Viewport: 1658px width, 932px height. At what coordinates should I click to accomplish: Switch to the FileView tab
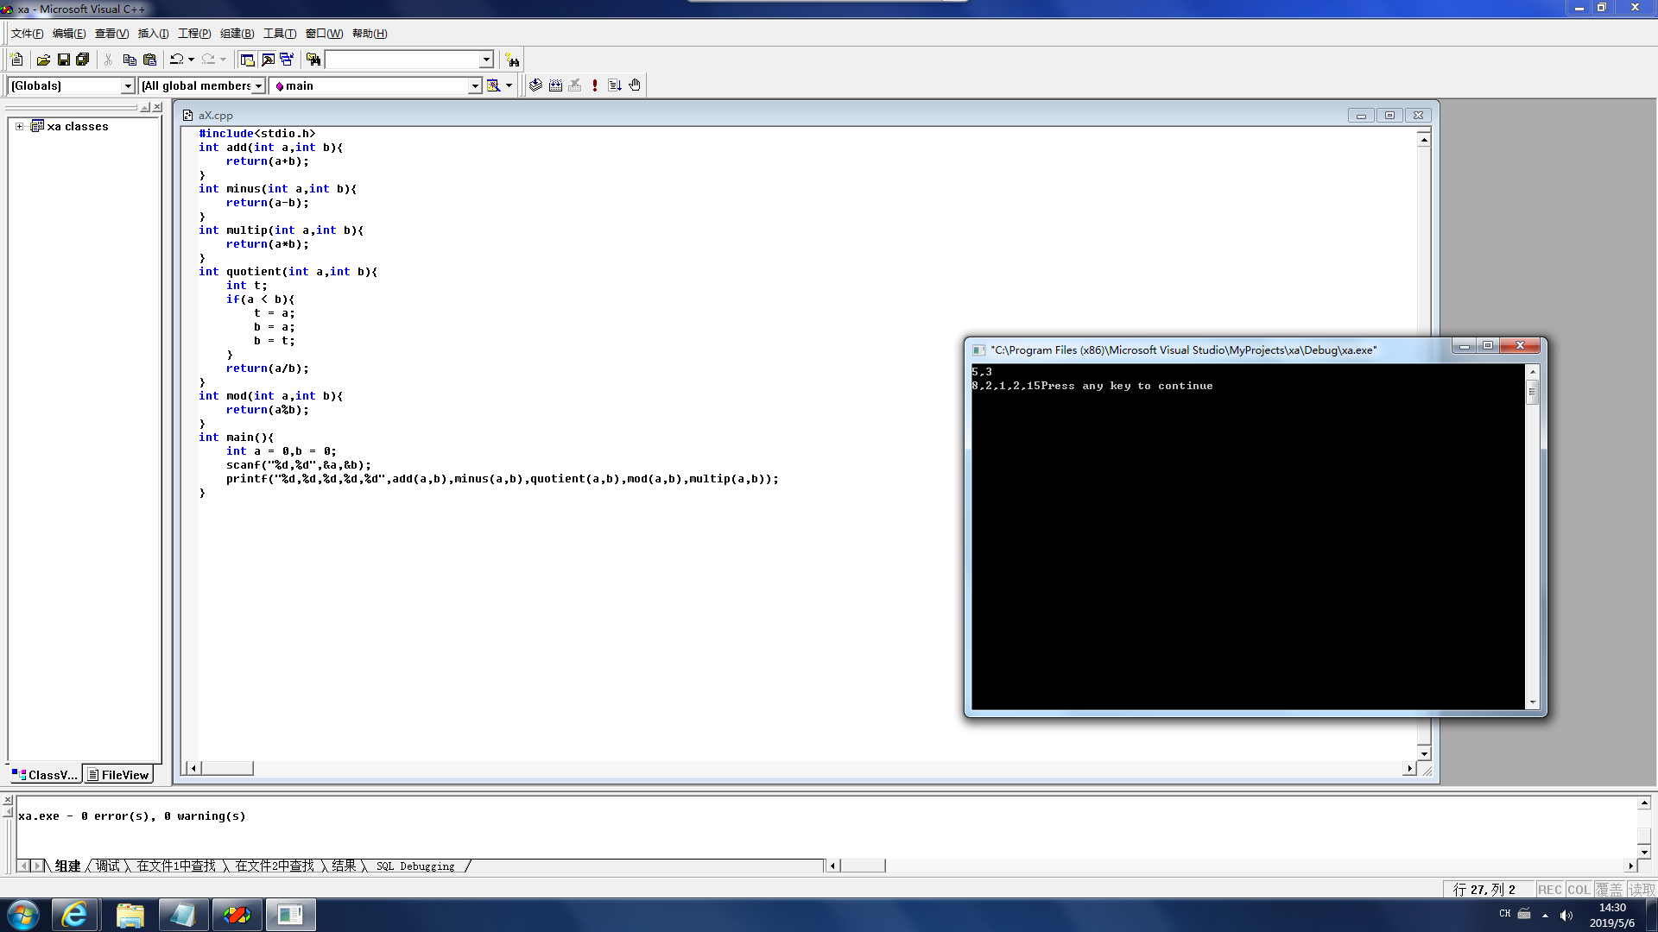(118, 775)
